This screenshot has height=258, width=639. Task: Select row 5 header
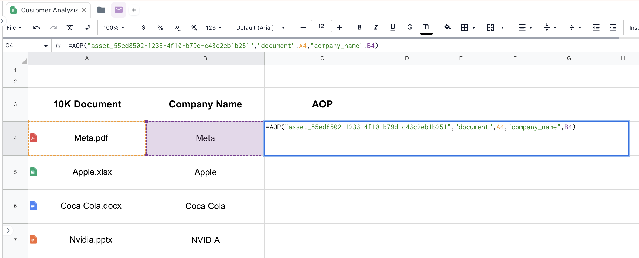coord(15,172)
